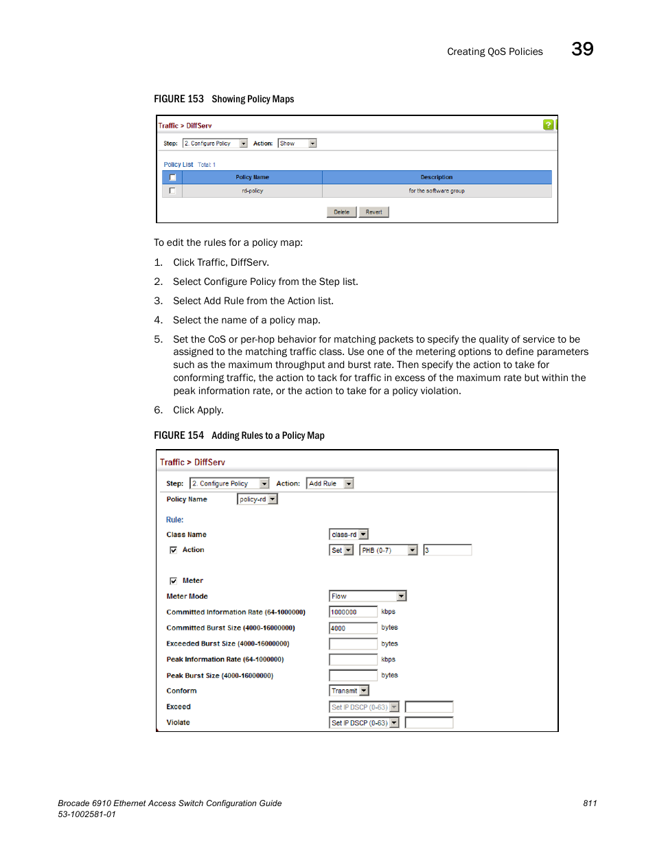Click the 'Policy List' label
655x848 pixels.
pyautogui.click(x=179, y=165)
